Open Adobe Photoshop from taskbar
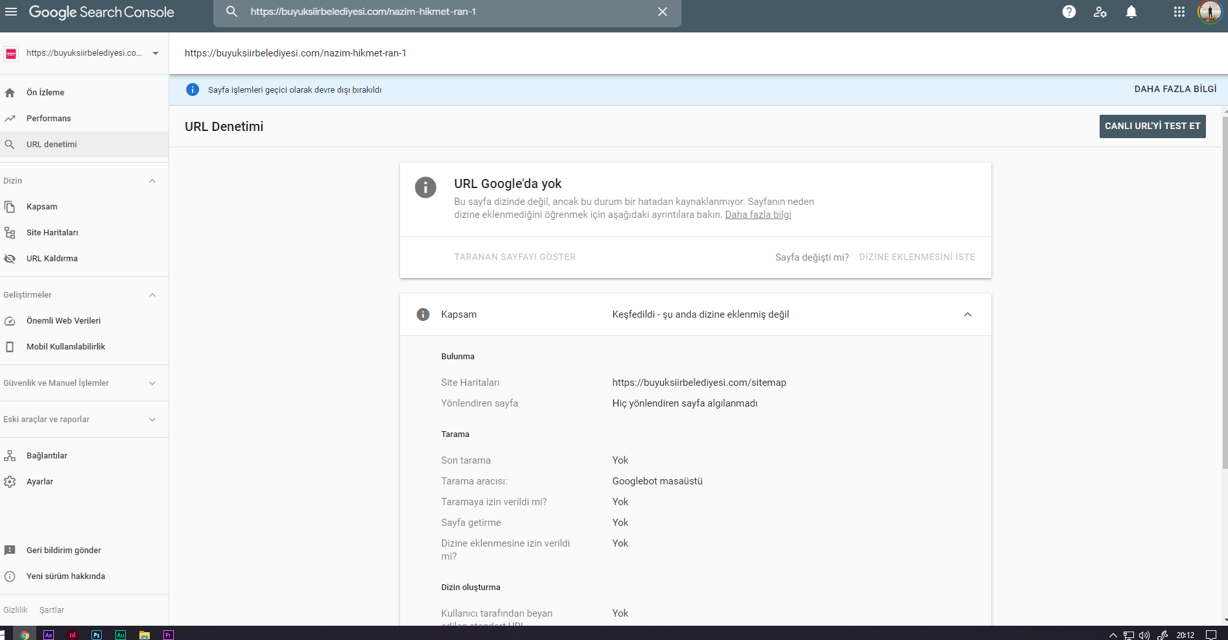The height and width of the screenshot is (640, 1228). click(97, 635)
